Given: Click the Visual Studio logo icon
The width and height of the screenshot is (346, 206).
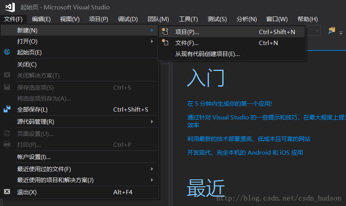Looking at the screenshot, I should tap(10, 7).
